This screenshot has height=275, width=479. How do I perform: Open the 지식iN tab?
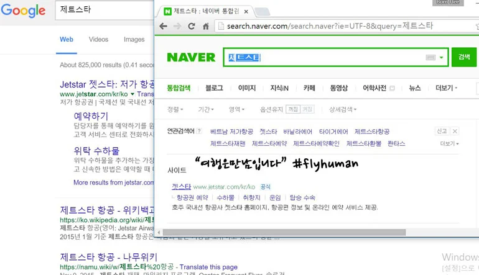point(279,88)
